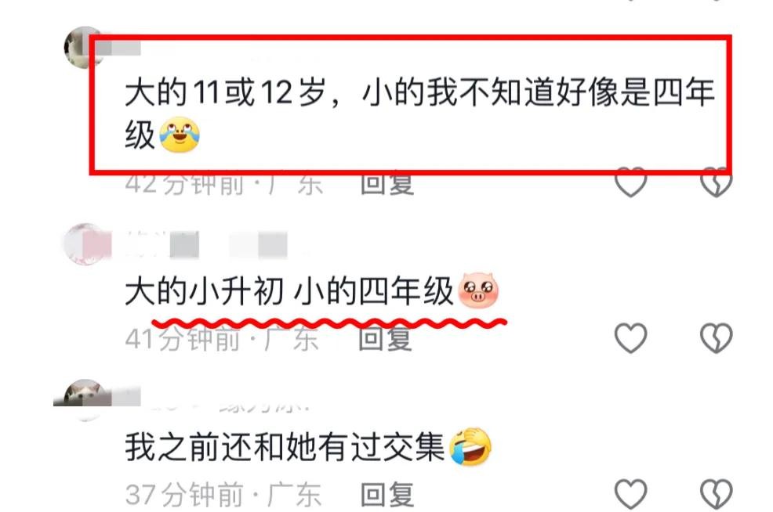This screenshot has height=512, width=773.
Task: Tap the crying-laugh emoji after 级
Action: pos(180,135)
